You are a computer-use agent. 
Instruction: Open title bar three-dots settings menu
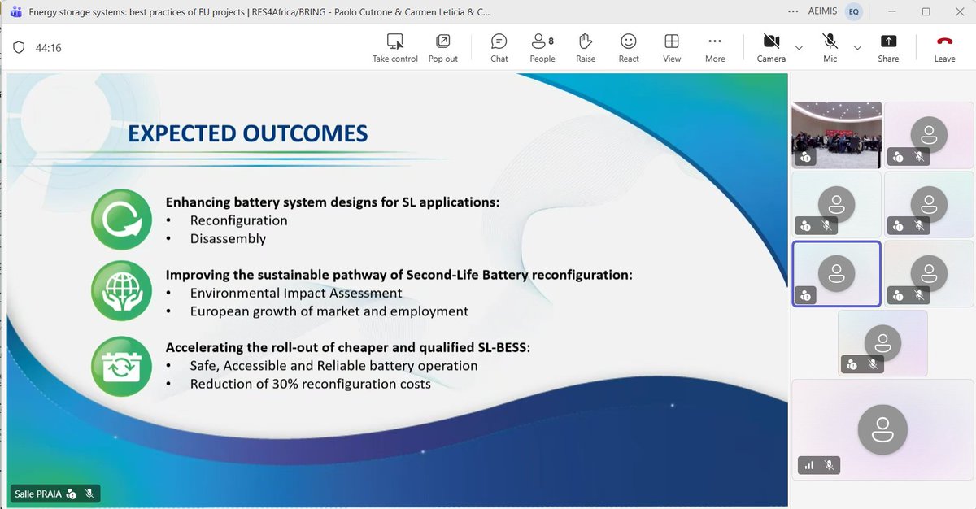tap(794, 12)
